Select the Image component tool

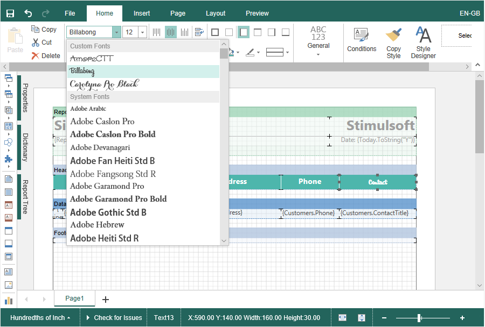click(8, 285)
